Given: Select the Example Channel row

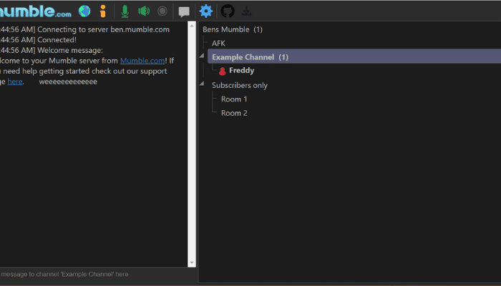Looking at the screenshot, I should [x=354, y=56].
